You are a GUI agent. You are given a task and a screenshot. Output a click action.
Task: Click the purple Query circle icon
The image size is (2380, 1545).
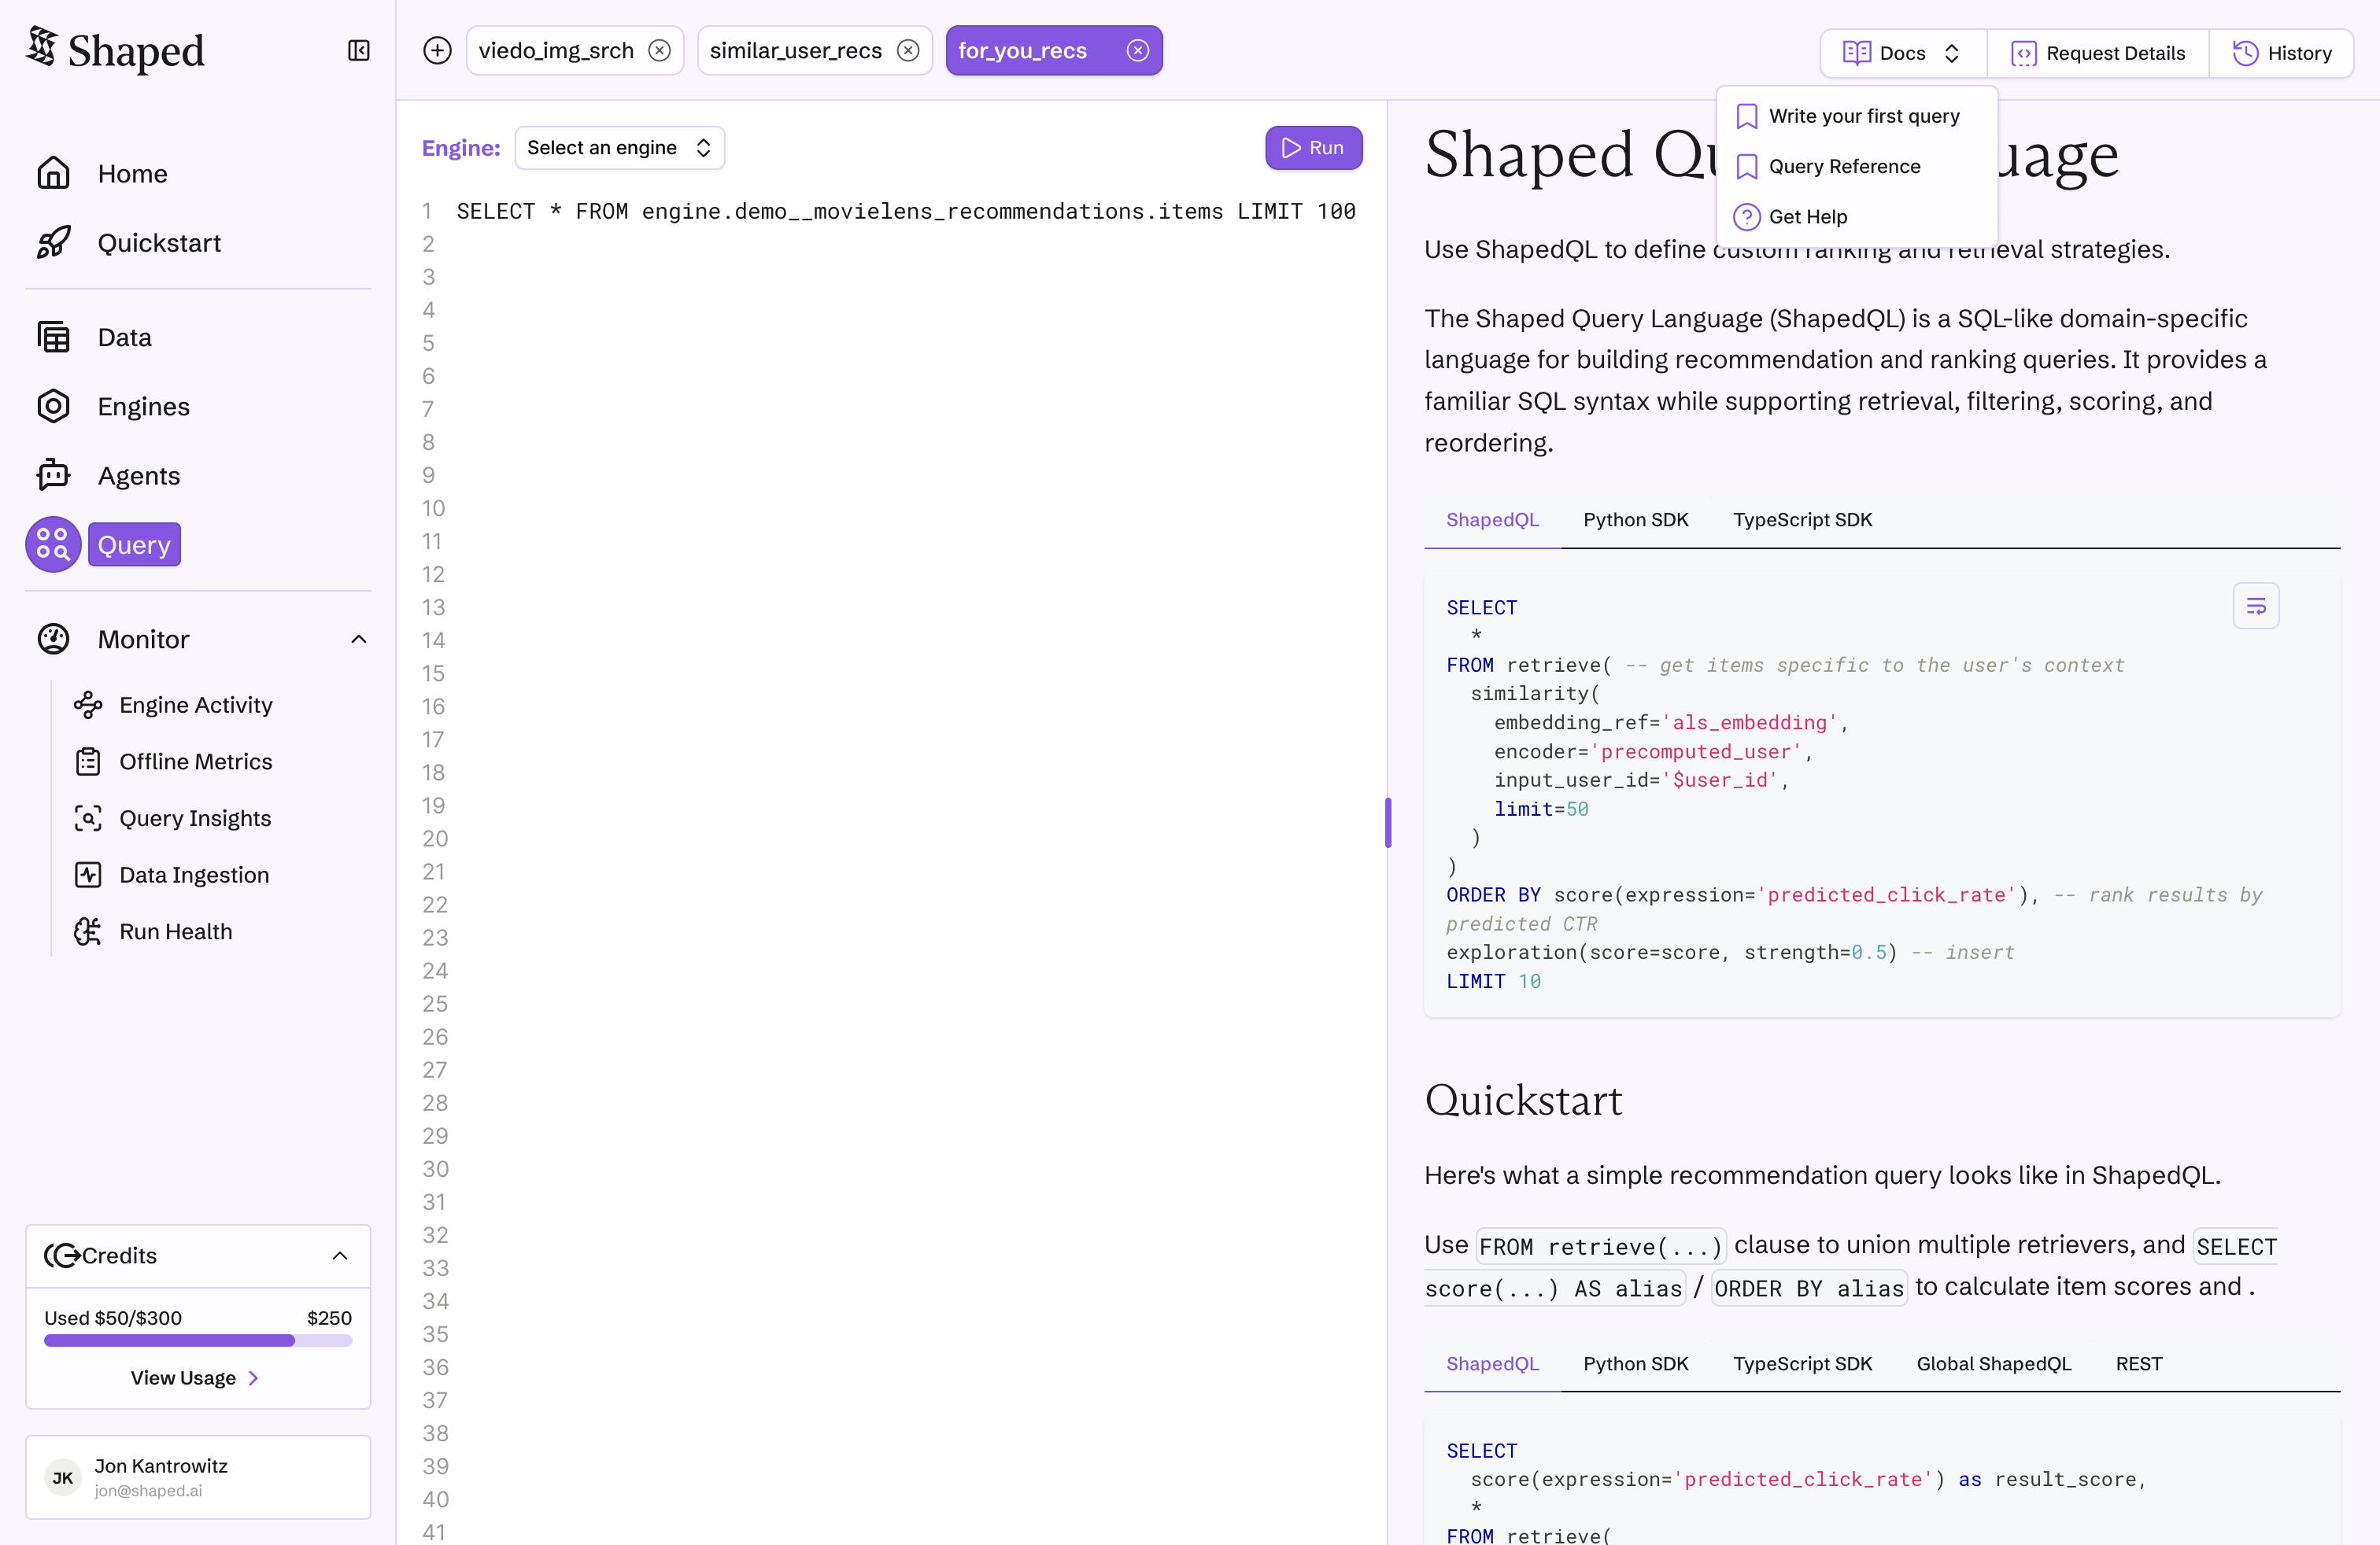coord(53,544)
